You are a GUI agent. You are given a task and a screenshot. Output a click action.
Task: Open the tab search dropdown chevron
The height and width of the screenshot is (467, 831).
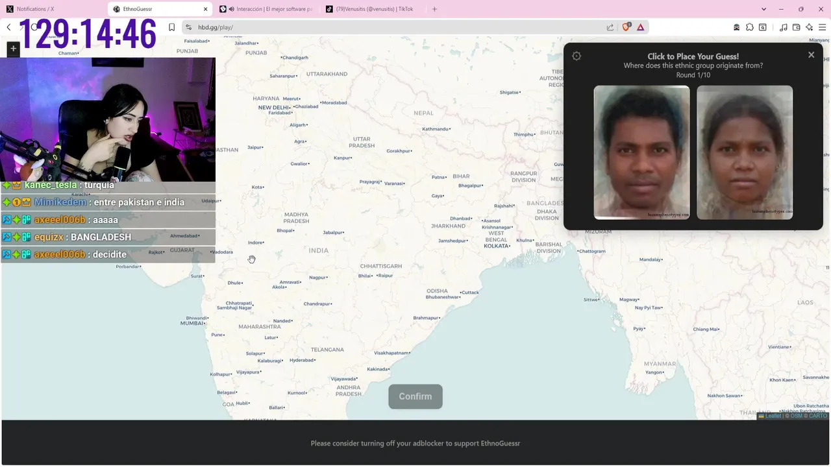tap(764, 9)
